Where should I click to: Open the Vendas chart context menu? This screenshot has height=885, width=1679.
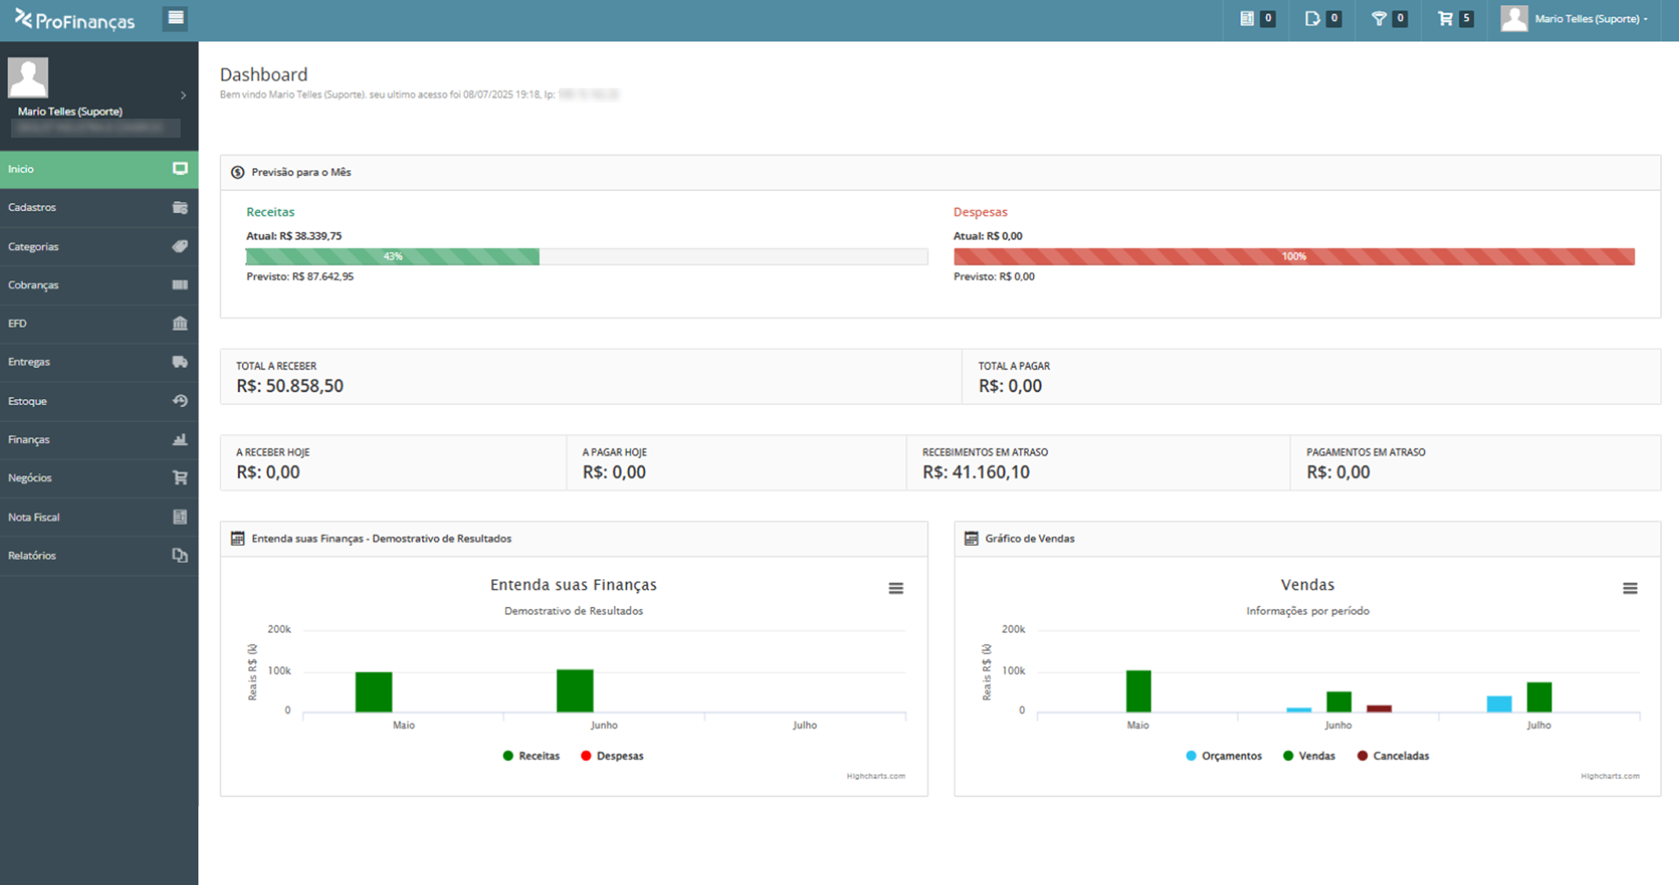point(1630,588)
